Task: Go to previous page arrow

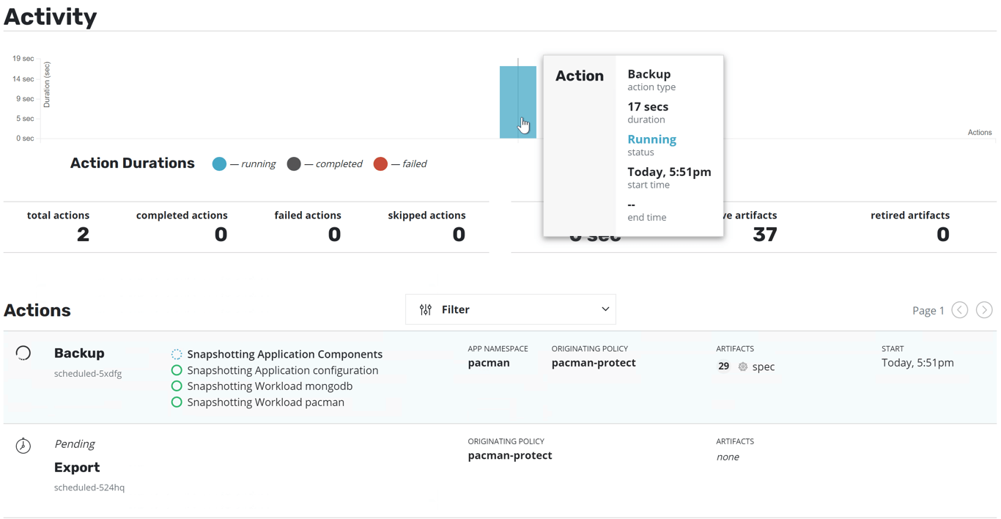Action: click(960, 310)
